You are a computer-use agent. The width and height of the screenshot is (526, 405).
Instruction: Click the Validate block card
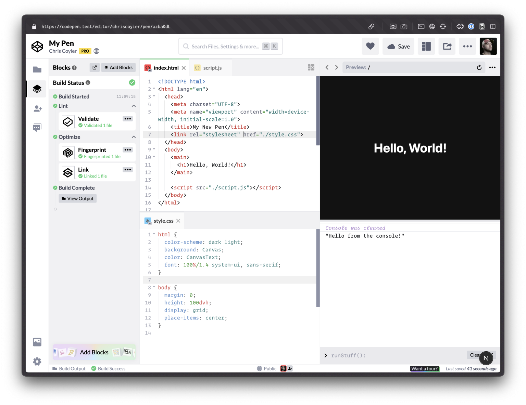[x=97, y=121]
